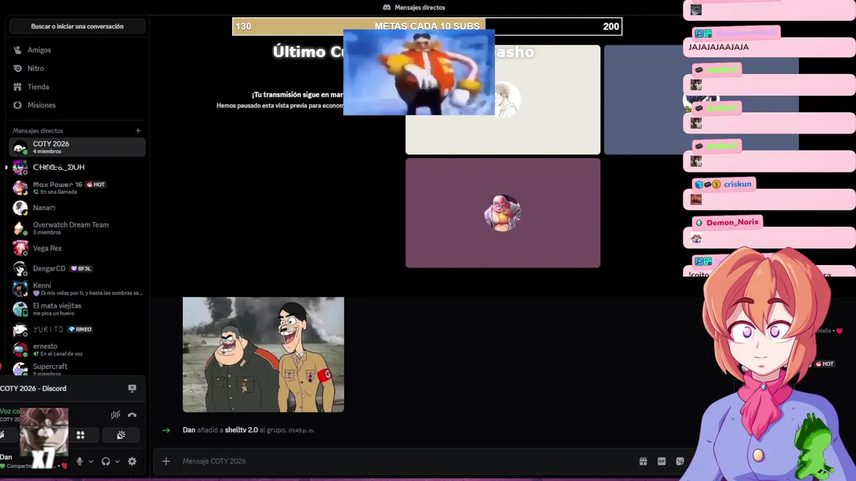
Task: Click the METAS CADA 10 SUBS progress bar
Action: tap(427, 26)
